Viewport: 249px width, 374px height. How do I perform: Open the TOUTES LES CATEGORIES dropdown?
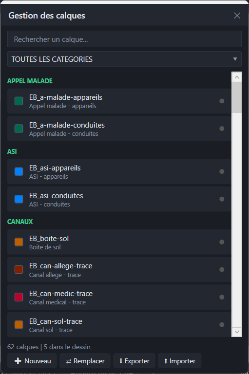click(x=124, y=59)
